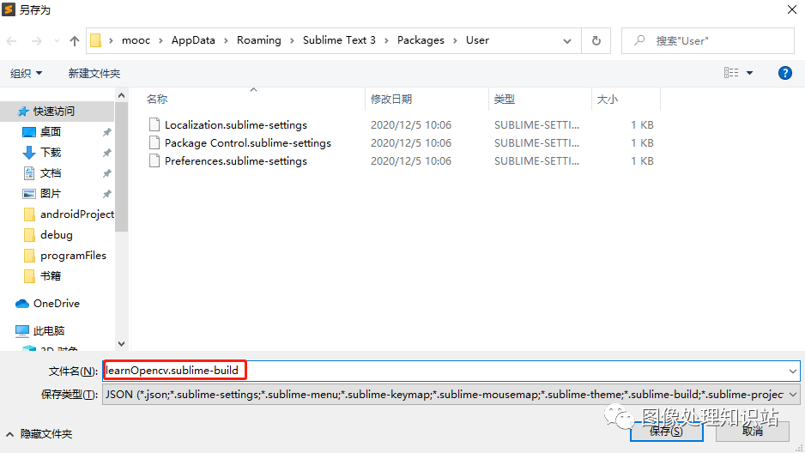
Task: Refresh the User folder view
Action: point(596,40)
